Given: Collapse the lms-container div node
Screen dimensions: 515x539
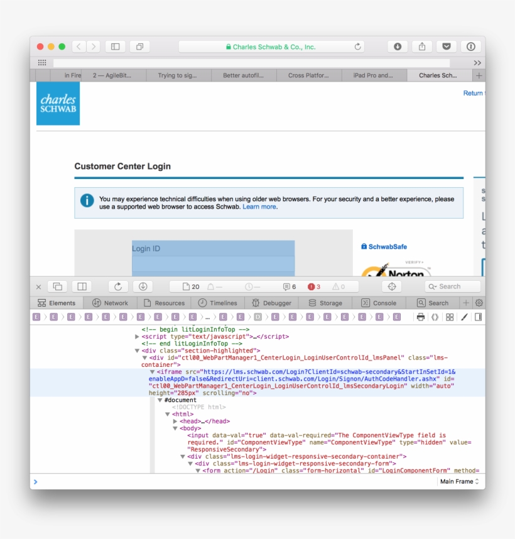Looking at the screenshot, I should point(144,358).
